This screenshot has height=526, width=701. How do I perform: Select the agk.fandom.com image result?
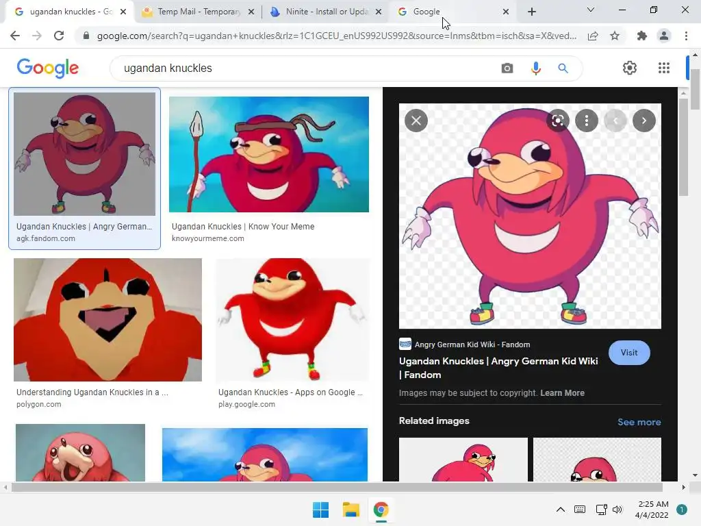coord(84,168)
